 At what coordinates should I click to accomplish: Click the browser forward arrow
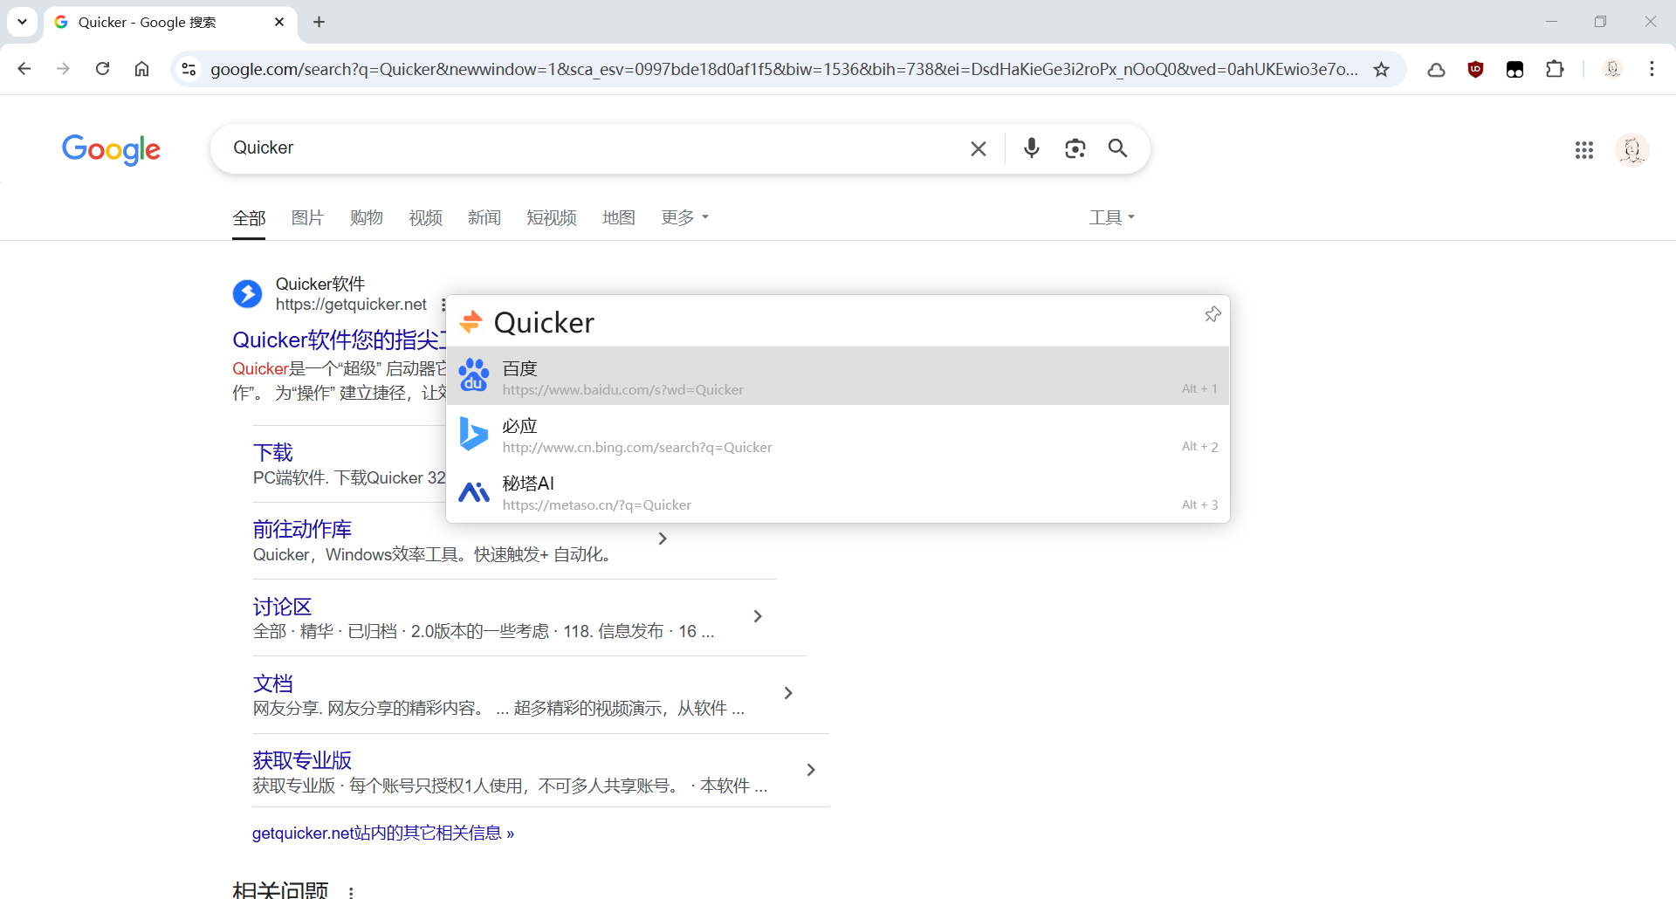tap(63, 69)
